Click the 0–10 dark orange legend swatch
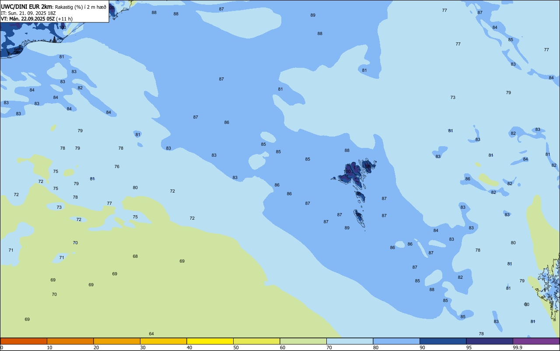 pyautogui.click(x=24, y=341)
